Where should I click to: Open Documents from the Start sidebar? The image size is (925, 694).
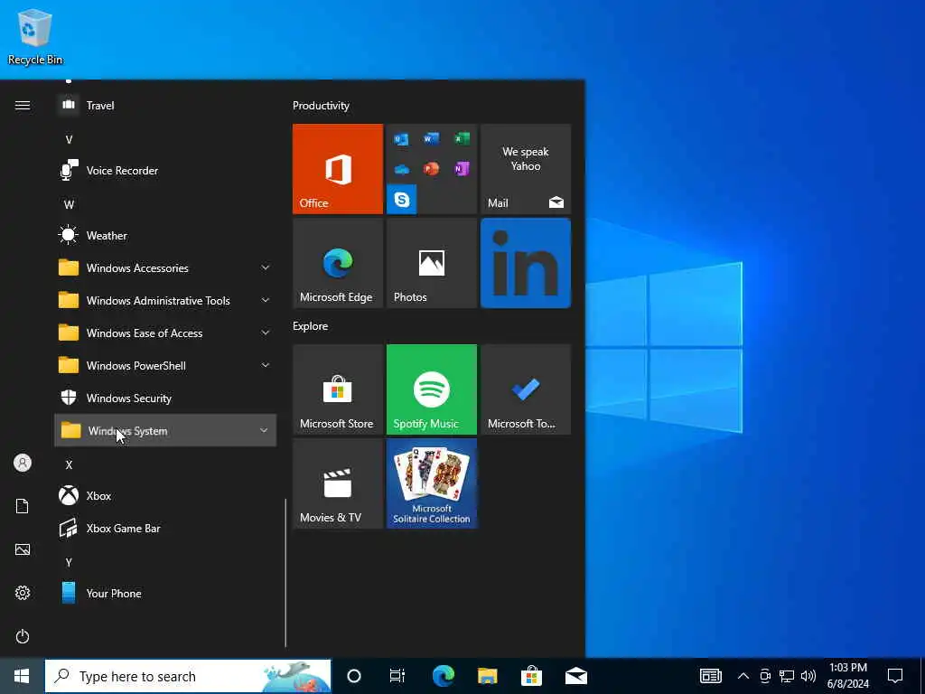23,506
